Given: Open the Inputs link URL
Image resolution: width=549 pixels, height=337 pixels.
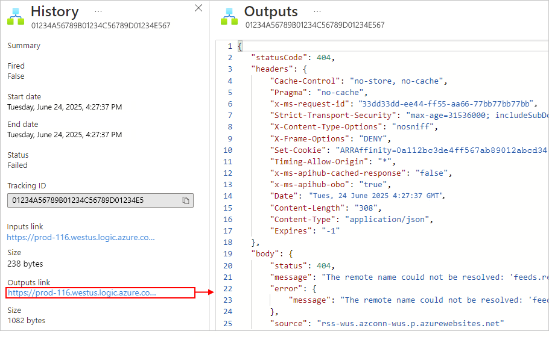Looking at the screenshot, I should click(x=81, y=238).
